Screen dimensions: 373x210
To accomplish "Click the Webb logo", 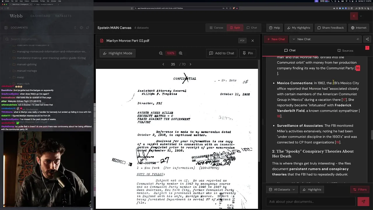I will tap(16, 16).
